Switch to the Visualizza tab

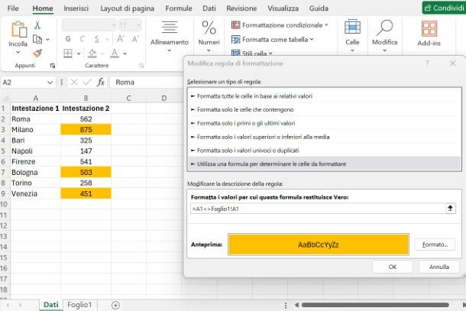click(283, 8)
